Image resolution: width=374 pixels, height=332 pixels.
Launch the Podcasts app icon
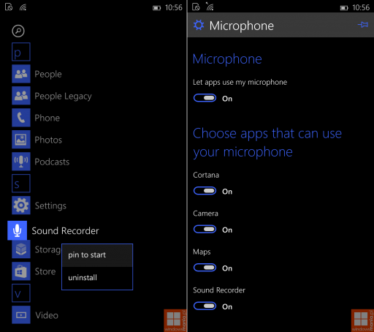pyautogui.click(x=21, y=162)
